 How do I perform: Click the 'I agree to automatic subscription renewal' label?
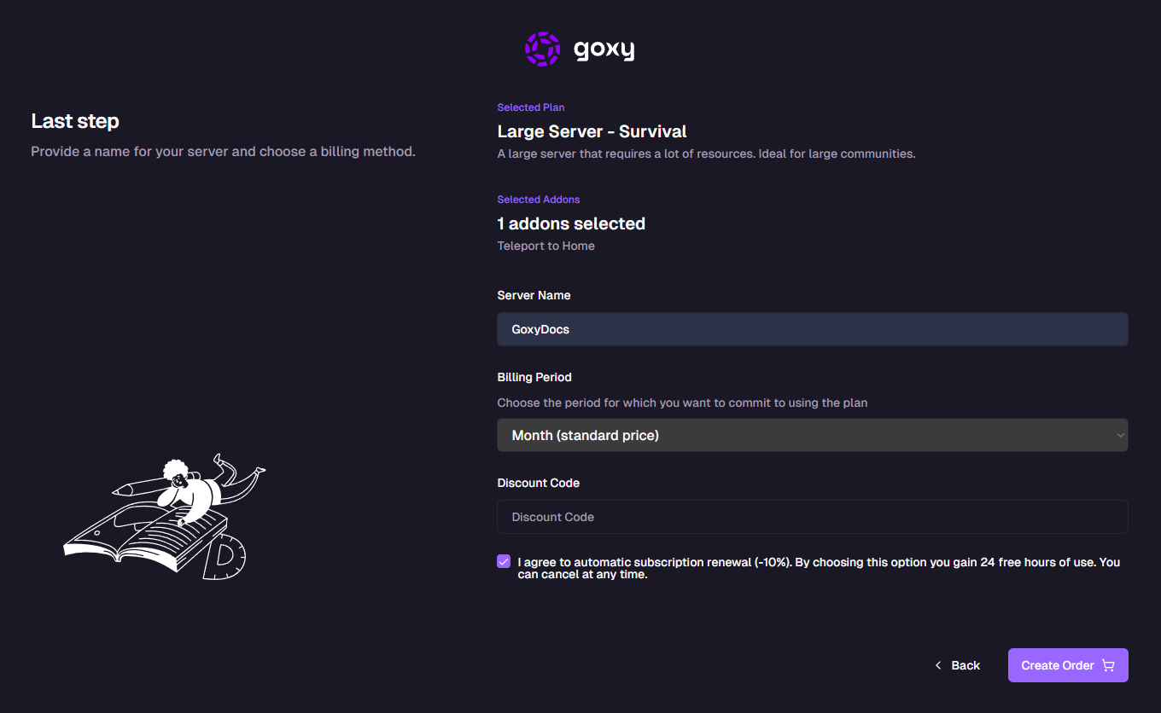pos(819,568)
